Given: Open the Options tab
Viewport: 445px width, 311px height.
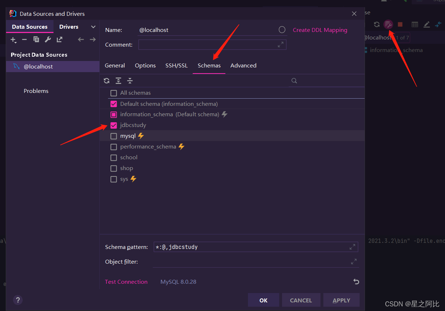Looking at the screenshot, I should [x=145, y=65].
